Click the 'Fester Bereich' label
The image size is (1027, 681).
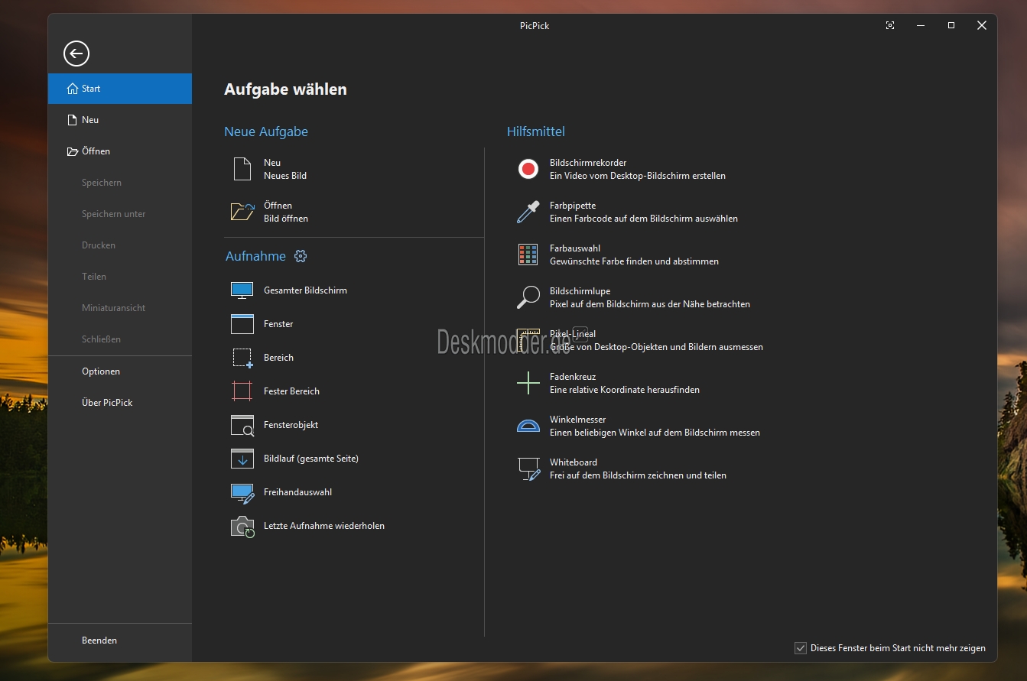pyautogui.click(x=291, y=391)
